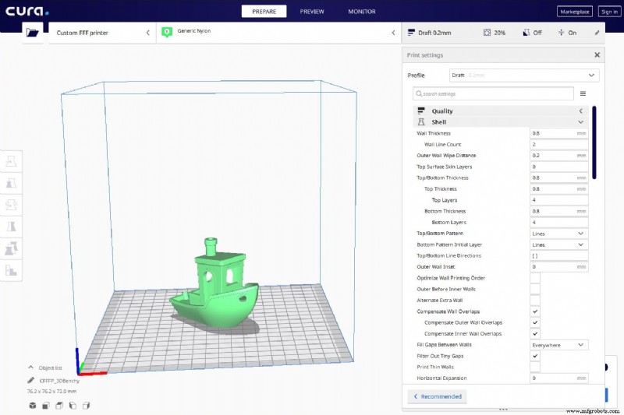Open file via folder icon
Viewport: 624px width, 415px height.
coord(32,33)
